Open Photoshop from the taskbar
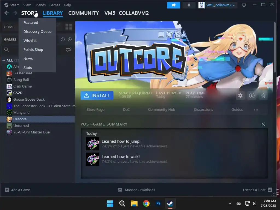280x210 pixels. [x=158, y=203]
